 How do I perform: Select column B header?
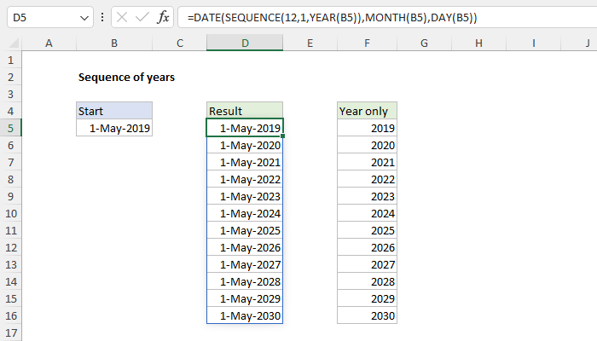(x=114, y=43)
